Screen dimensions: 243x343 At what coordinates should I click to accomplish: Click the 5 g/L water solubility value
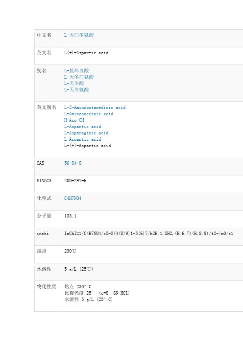(78, 269)
